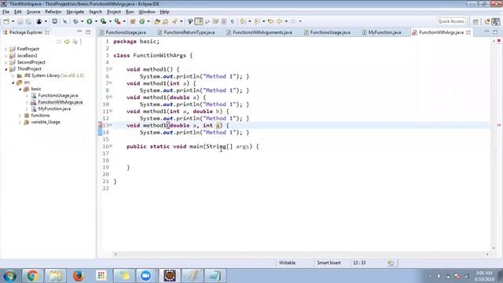Close the FunctionWithArgs.java editor tab

(468, 32)
